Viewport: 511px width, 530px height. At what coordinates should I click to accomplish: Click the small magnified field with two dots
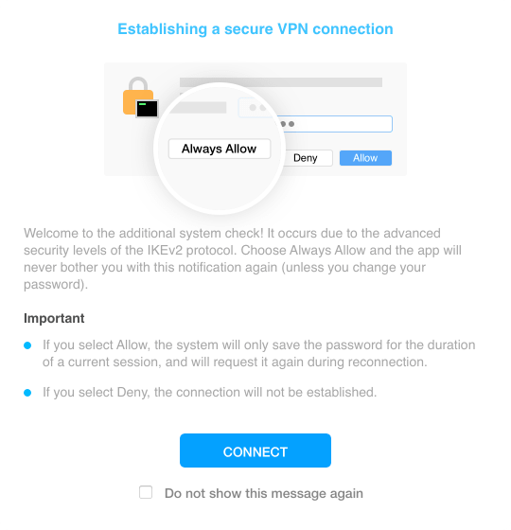(255, 108)
